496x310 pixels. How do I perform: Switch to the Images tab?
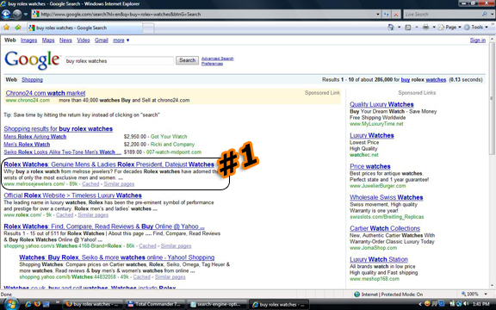click(28, 40)
